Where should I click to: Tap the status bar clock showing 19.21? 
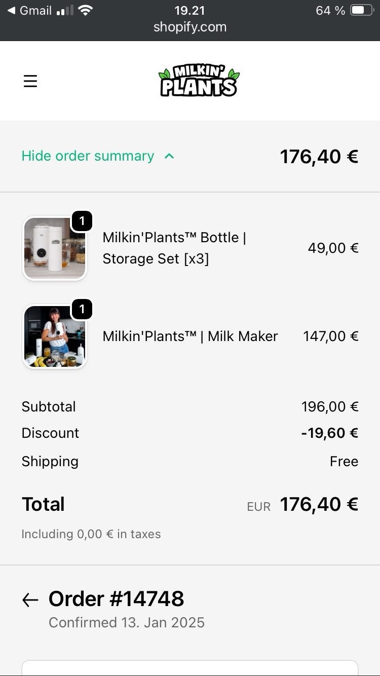[189, 11]
